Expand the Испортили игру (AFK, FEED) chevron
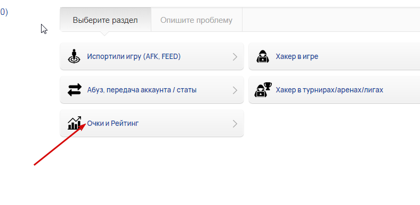The height and width of the screenshot is (205, 420). click(x=235, y=57)
